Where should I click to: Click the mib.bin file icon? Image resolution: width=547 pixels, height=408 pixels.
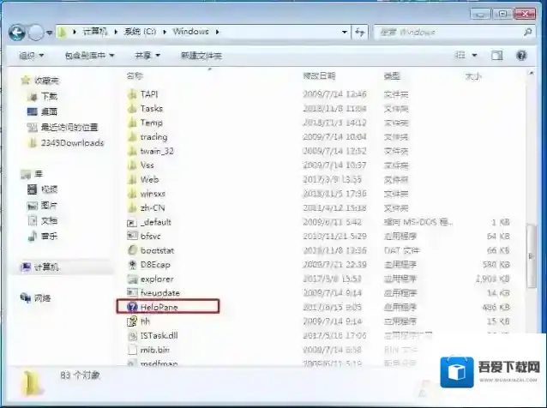[132, 350]
